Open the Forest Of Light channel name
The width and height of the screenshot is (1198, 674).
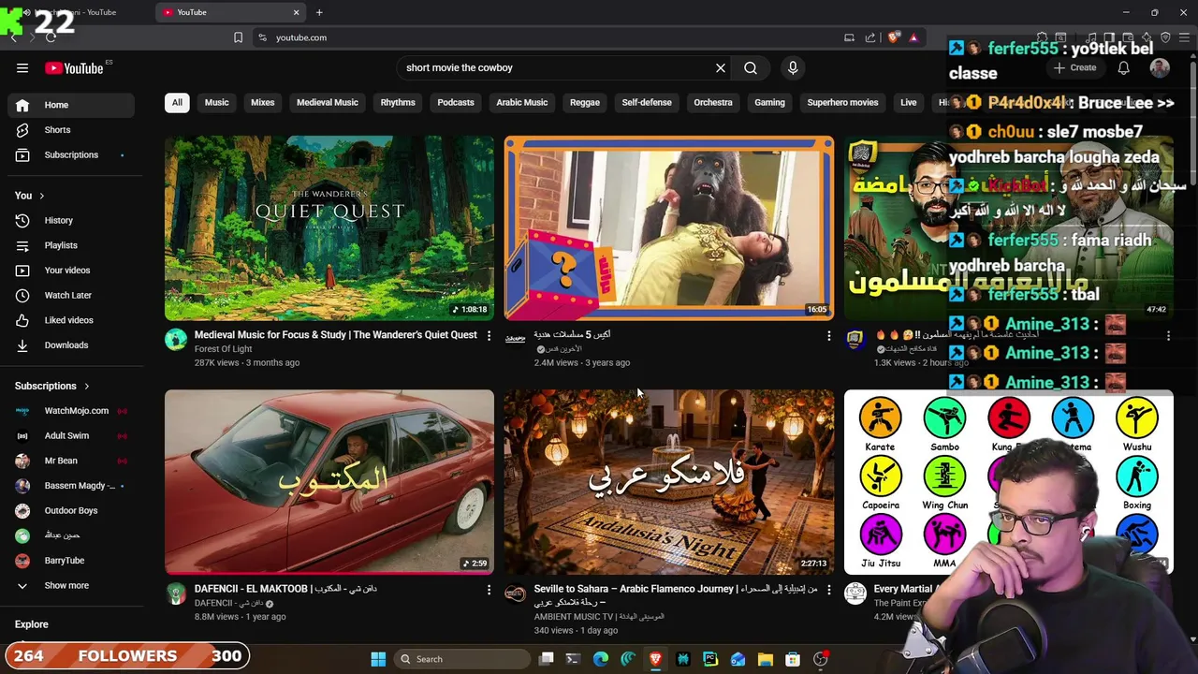(223, 349)
